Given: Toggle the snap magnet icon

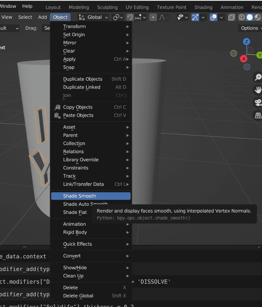Looking at the screenshot, I should point(130,18).
